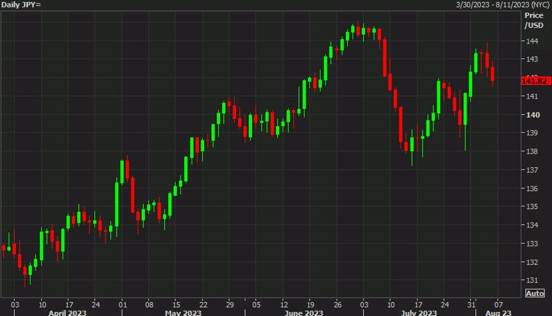Click the Auto scale button
This screenshot has height=316, width=552.
click(x=534, y=293)
